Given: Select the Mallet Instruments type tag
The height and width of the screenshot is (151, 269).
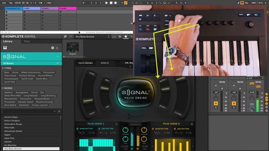Looking at the screenshot, I should (x=31, y=73).
